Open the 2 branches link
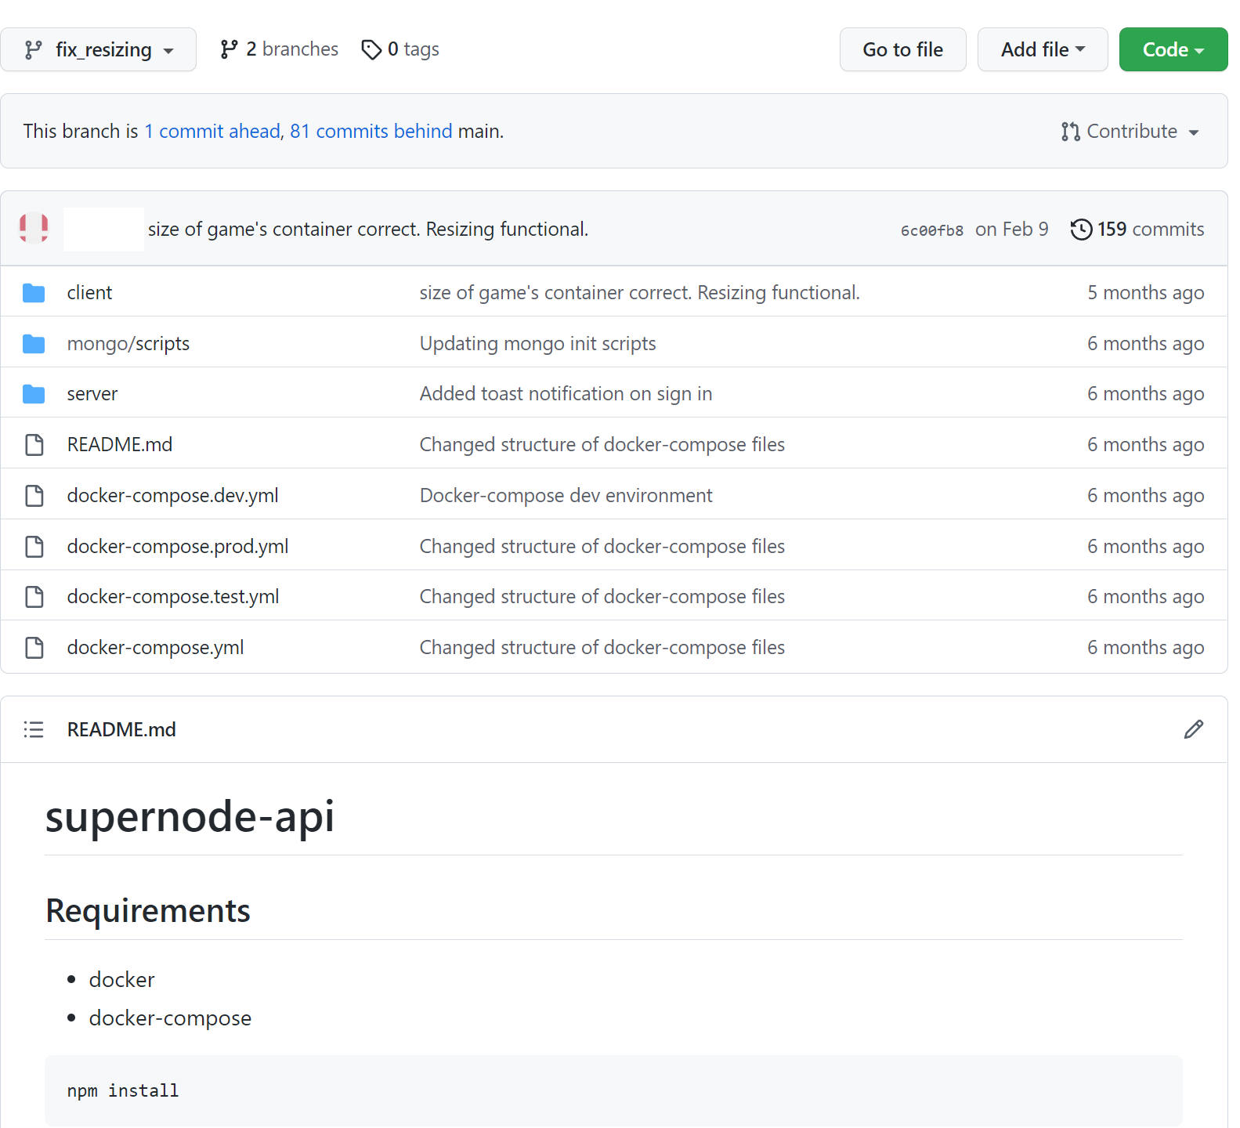This screenshot has height=1128, width=1240. point(280,49)
